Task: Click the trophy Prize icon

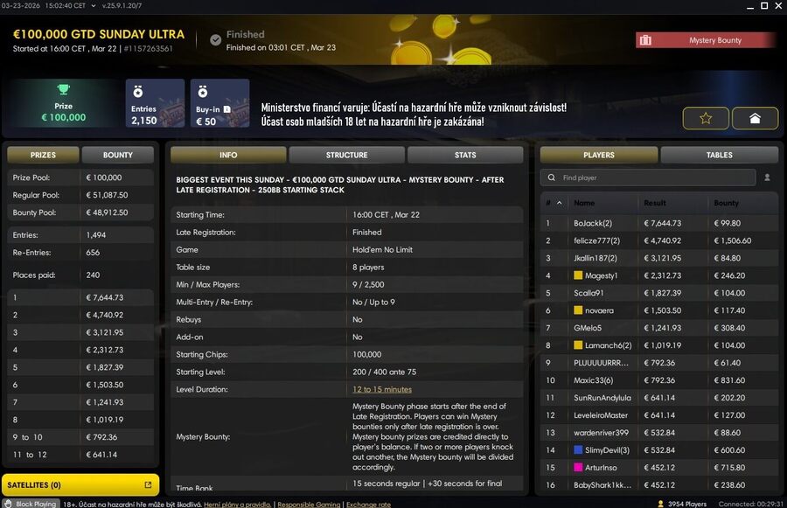Action: coord(61,91)
